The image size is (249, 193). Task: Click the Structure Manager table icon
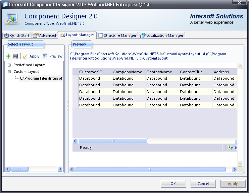pos(101,35)
